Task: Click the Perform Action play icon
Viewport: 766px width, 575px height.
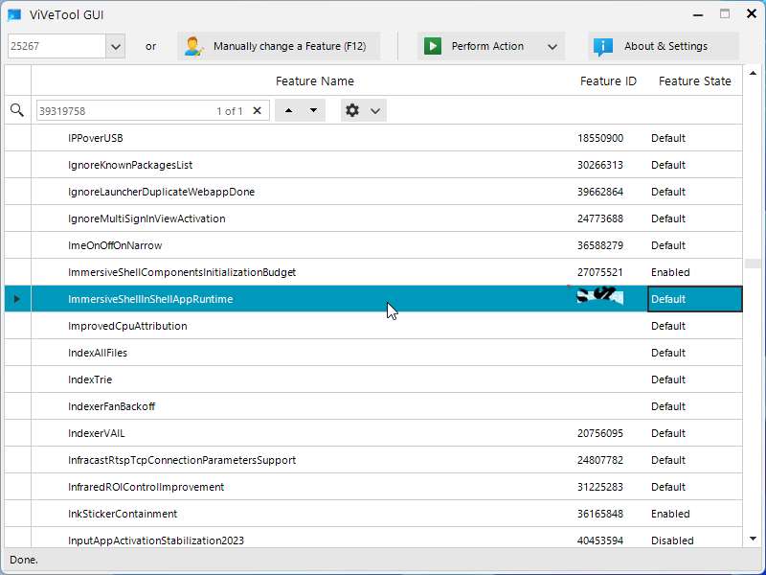Action: click(x=433, y=46)
